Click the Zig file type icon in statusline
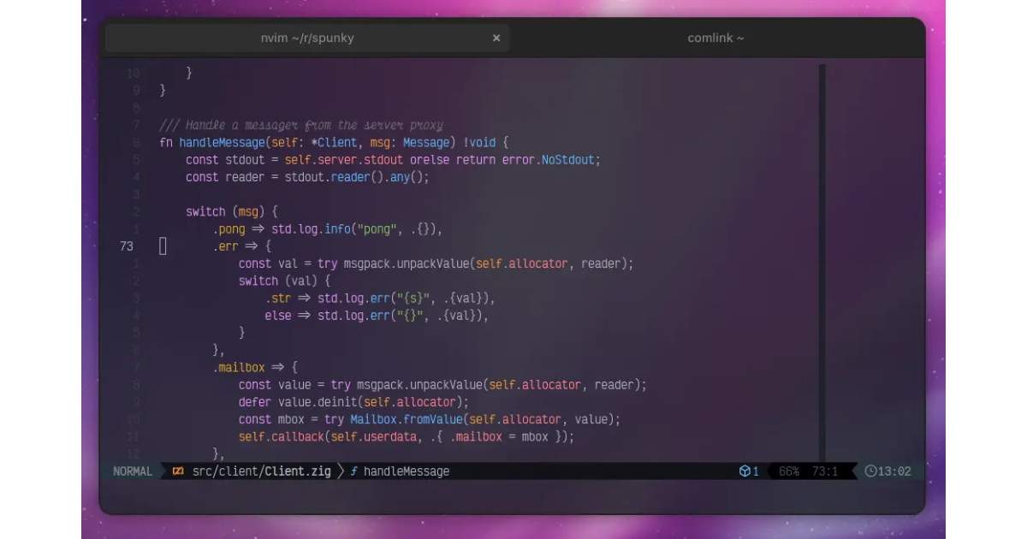 [178, 471]
